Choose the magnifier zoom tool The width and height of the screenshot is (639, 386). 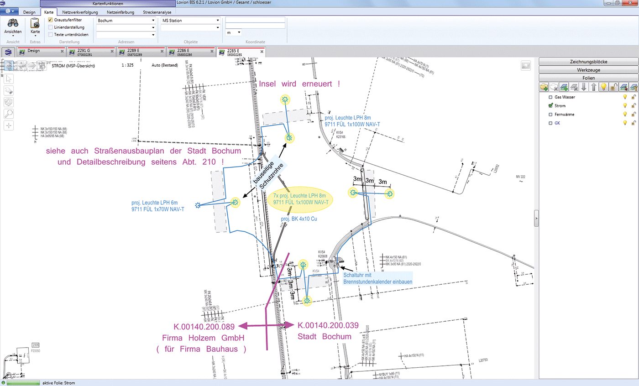[x=9, y=114]
